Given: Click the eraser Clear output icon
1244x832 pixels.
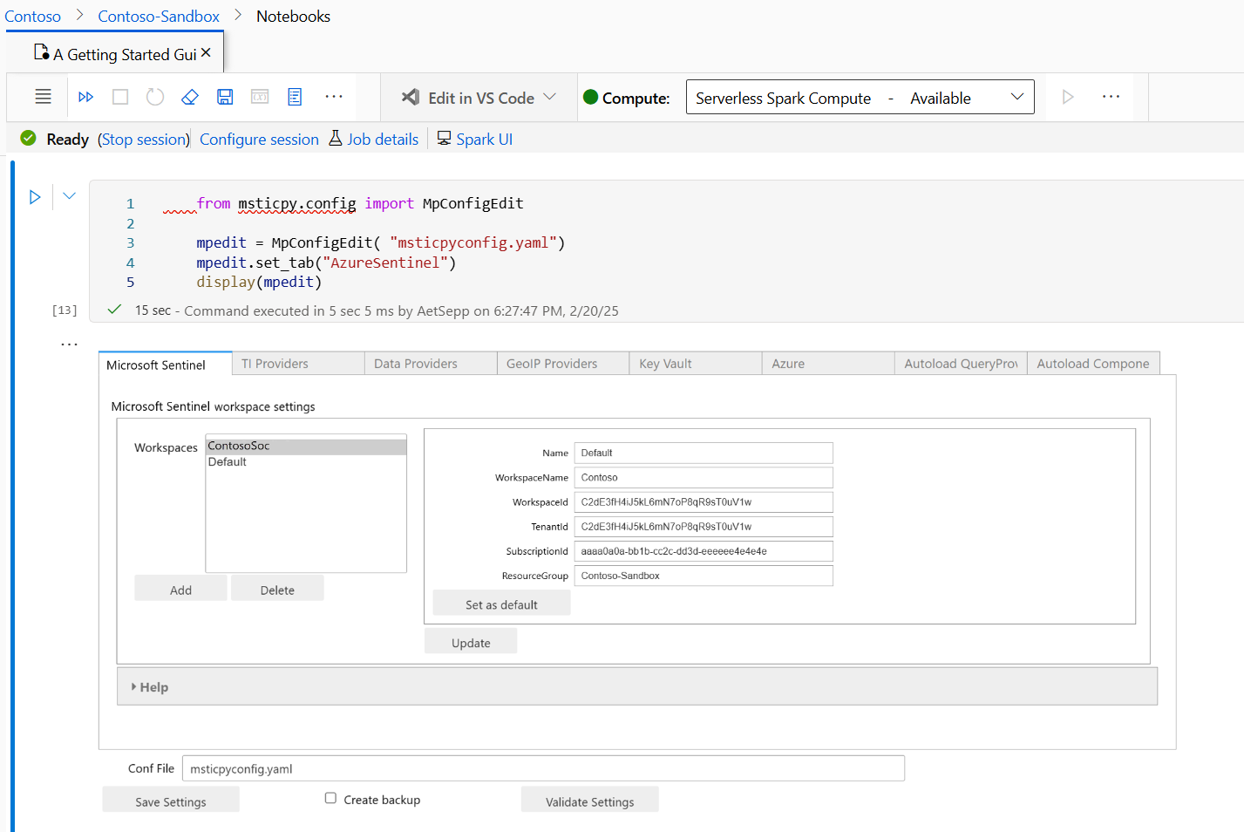Looking at the screenshot, I should pyautogui.click(x=190, y=97).
